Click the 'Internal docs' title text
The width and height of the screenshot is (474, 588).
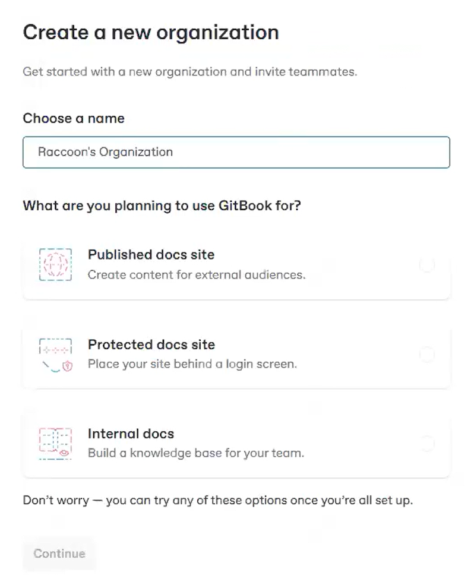point(131,434)
